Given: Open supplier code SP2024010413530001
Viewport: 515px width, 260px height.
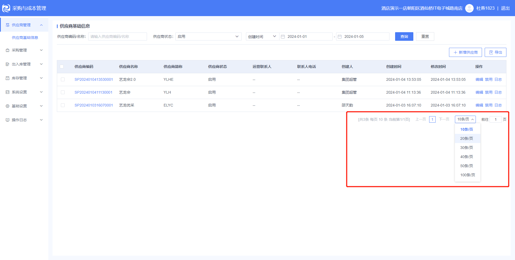Looking at the screenshot, I should [x=94, y=79].
